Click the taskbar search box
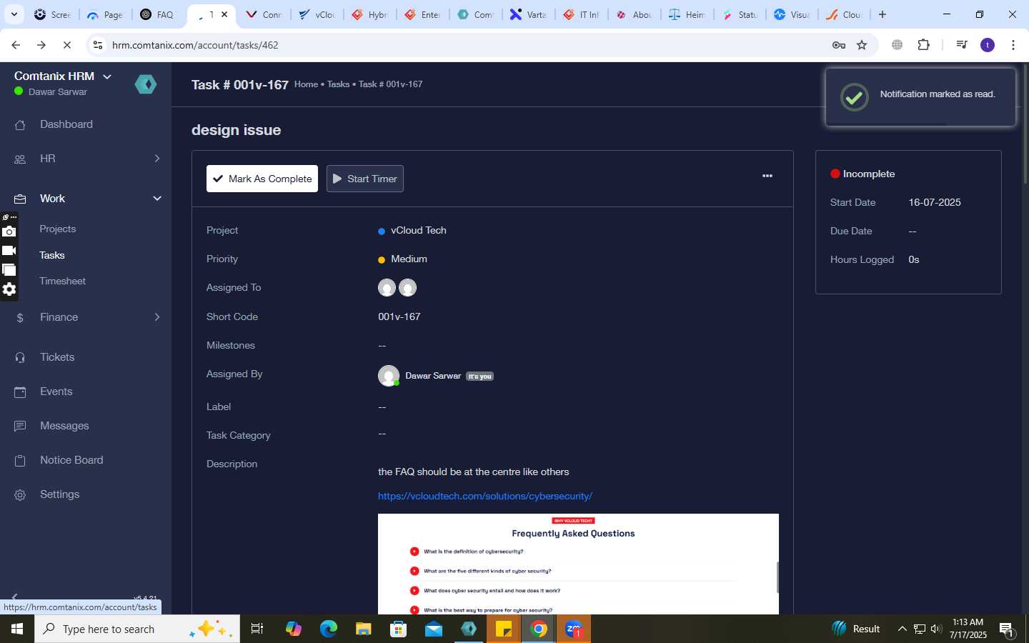The width and height of the screenshot is (1029, 643). pyautogui.click(x=137, y=629)
